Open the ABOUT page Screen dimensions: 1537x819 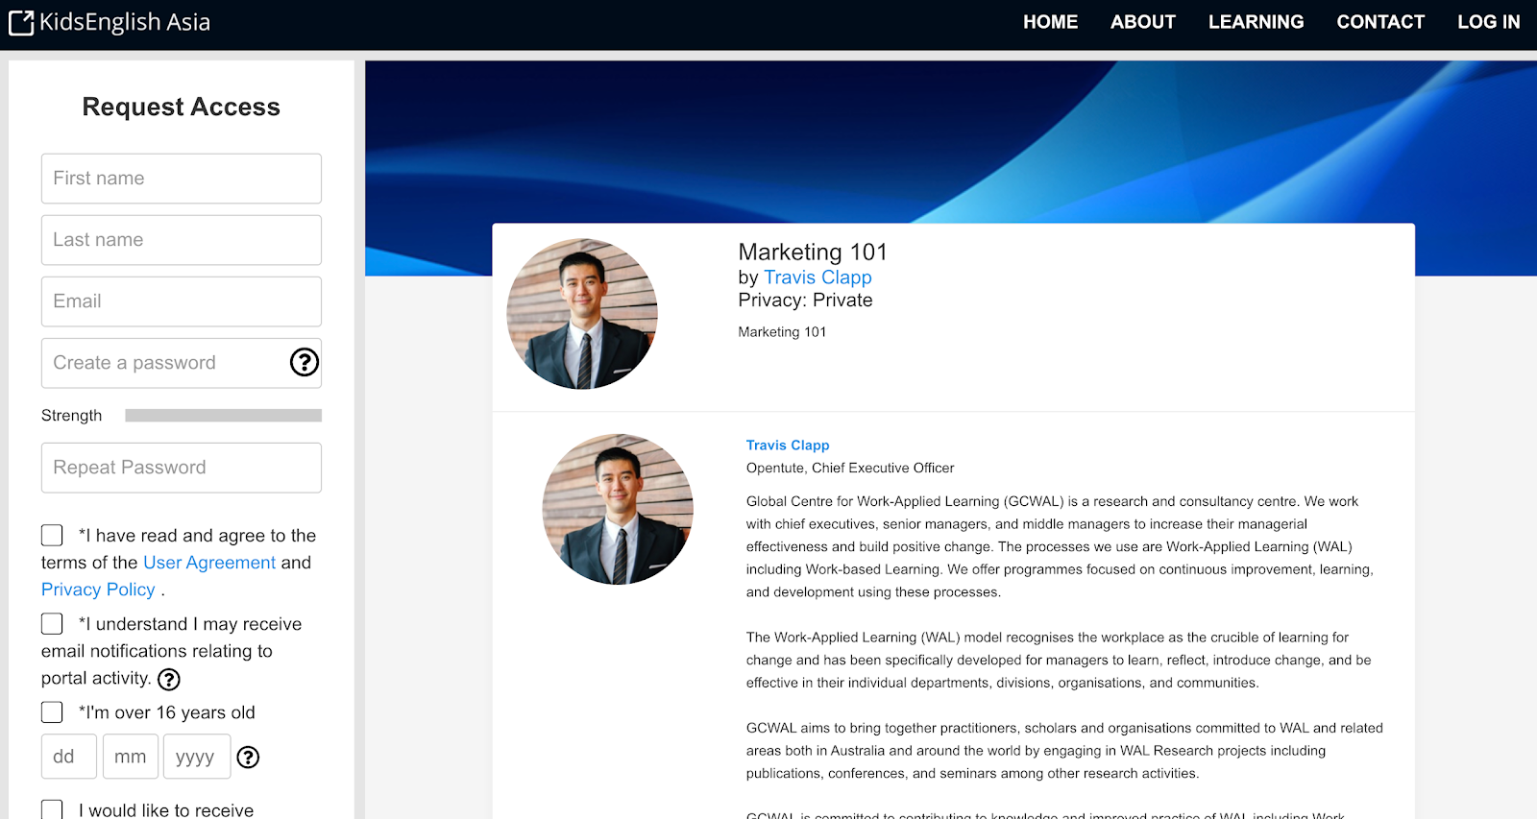pyautogui.click(x=1143, y=22)
